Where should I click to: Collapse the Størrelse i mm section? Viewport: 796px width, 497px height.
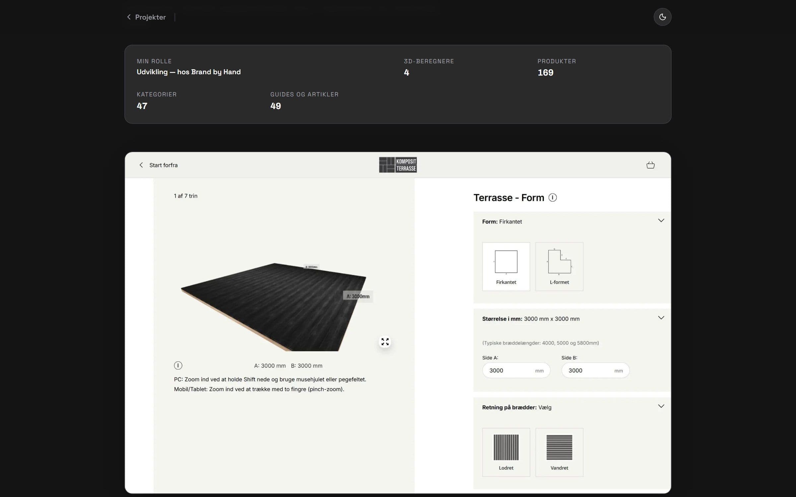pos(661,318)
